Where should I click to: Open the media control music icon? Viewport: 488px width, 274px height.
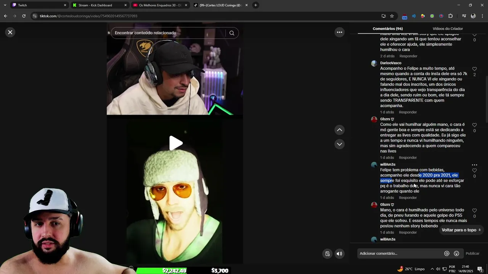click(464, 16)
